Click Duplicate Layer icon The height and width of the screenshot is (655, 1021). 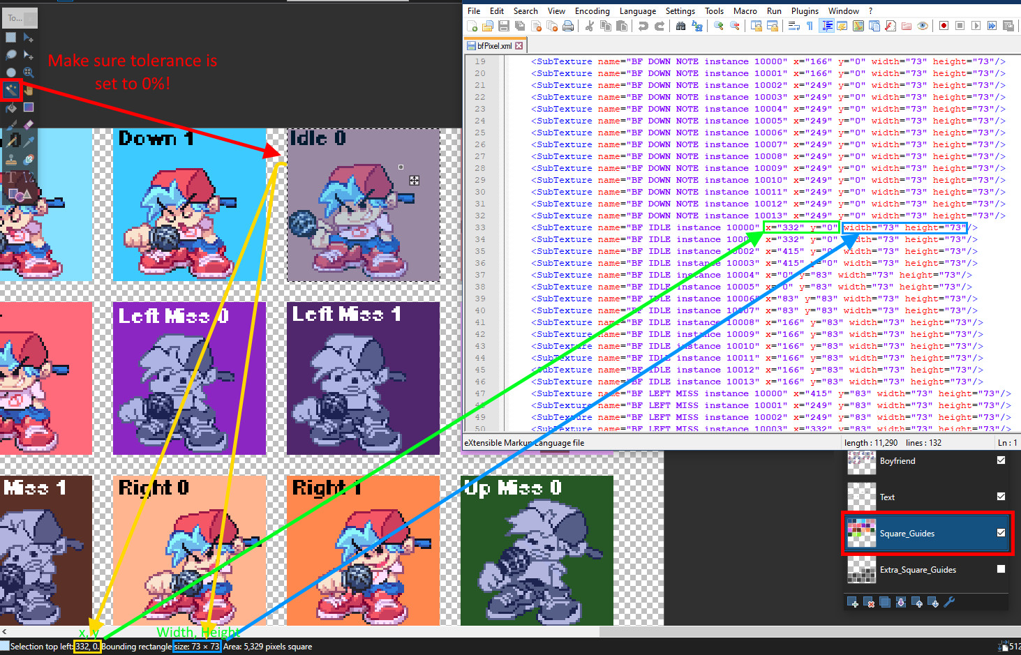point(885,602)
